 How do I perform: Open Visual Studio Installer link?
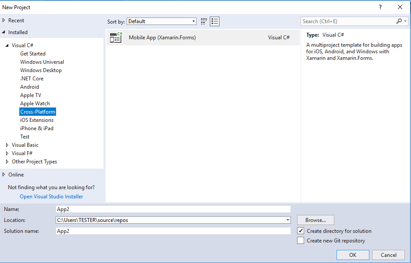click(51, 197)
